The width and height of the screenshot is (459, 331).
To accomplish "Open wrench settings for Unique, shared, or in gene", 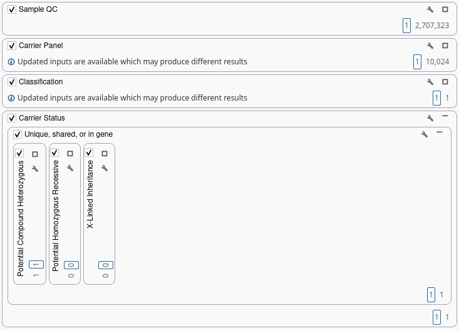I will point(425,134).
